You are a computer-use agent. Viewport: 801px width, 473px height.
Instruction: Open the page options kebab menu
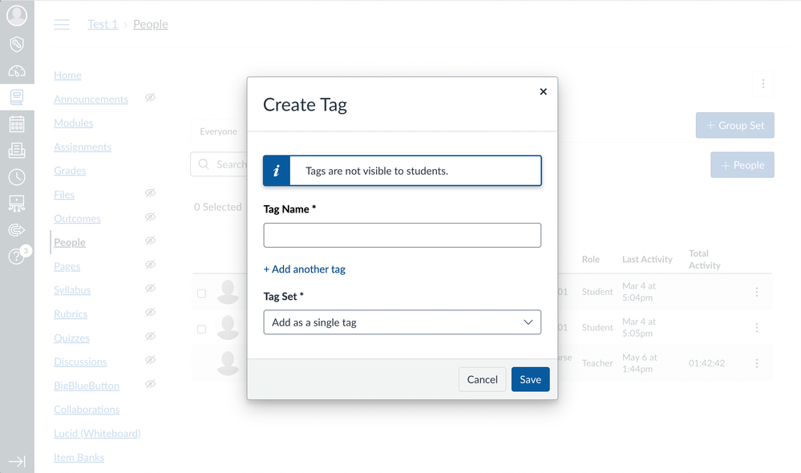point(763,83)
